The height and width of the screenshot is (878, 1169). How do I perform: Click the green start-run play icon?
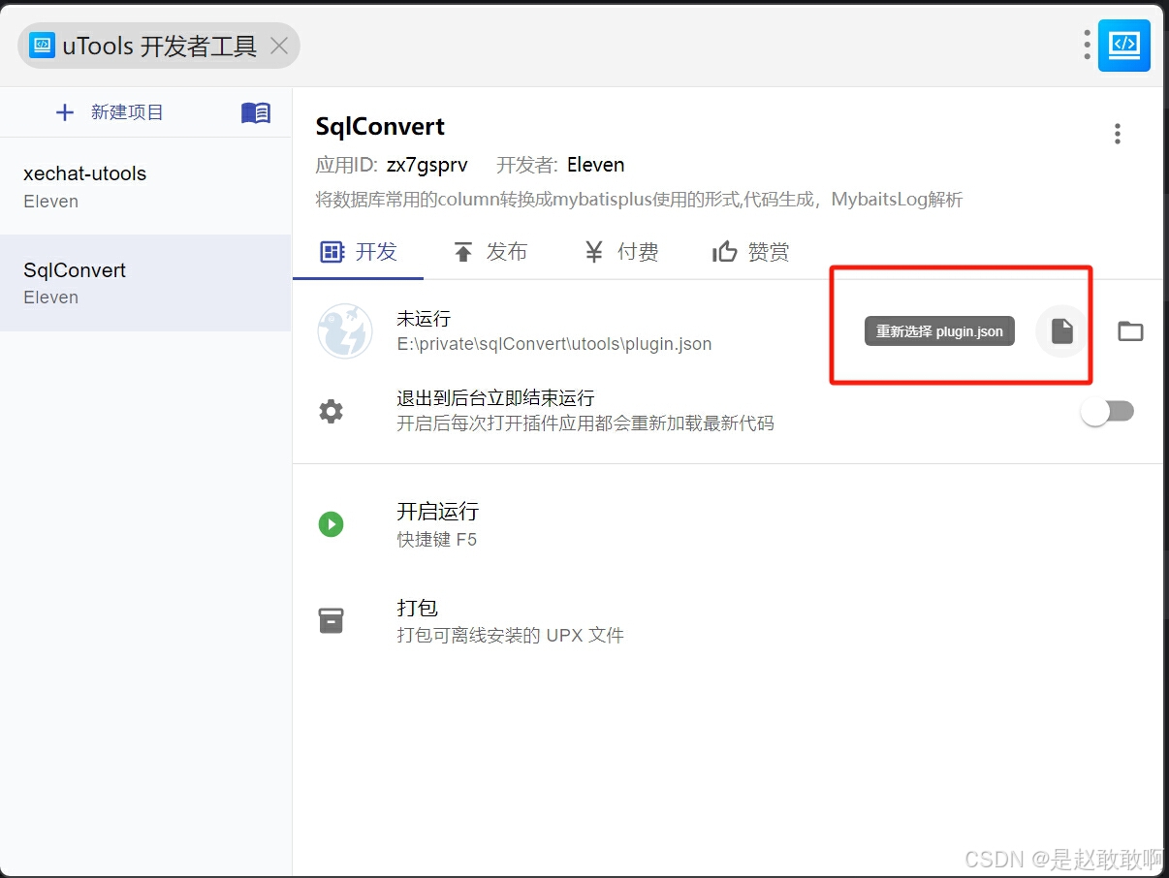point(332,525)
